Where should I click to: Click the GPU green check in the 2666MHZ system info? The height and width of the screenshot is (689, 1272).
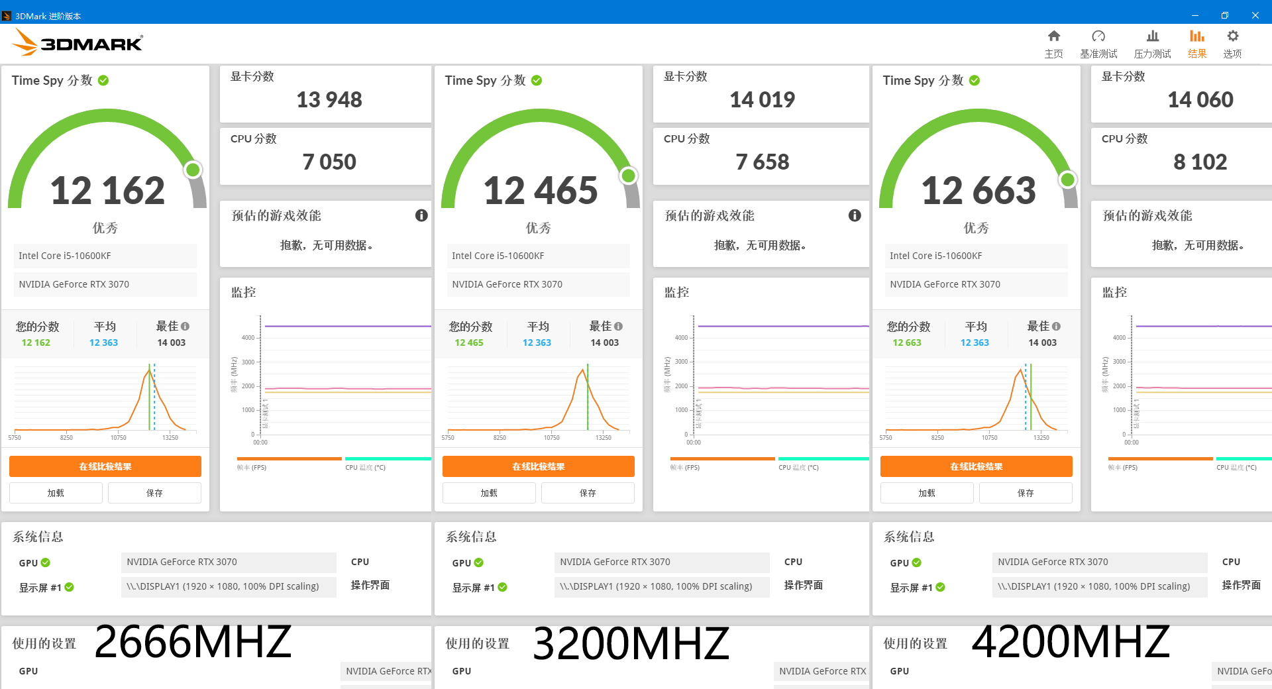pyautogui.click(x=46, y=562)
